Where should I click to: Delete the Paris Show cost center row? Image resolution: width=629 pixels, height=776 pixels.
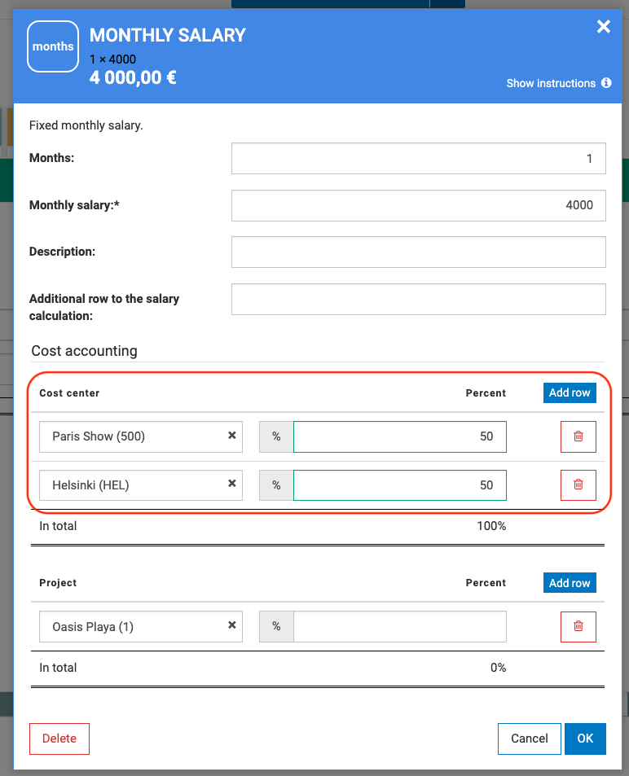(578, 436)
